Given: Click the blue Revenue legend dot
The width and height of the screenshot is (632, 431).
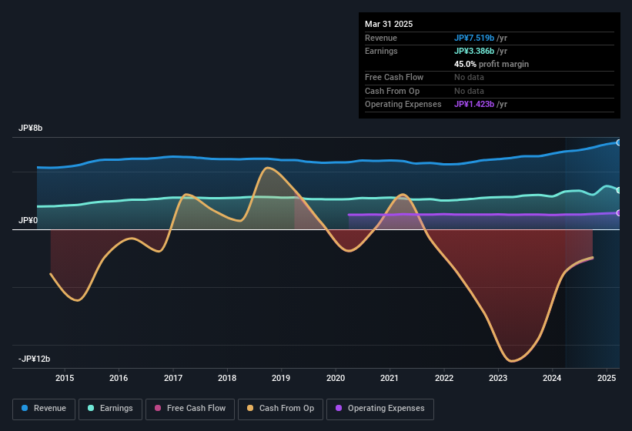Looking at the screenshot, I should tap(25, 408).
